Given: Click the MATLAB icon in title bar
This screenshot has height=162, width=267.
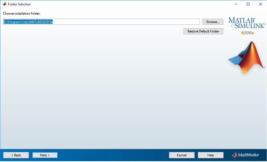Looking at the screenshot, I should click(x=5, y=4).
